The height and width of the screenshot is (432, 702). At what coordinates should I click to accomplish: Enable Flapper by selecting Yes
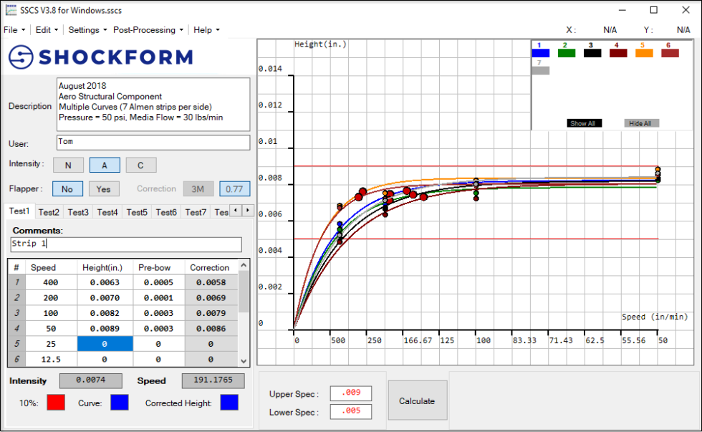[103, 188]
